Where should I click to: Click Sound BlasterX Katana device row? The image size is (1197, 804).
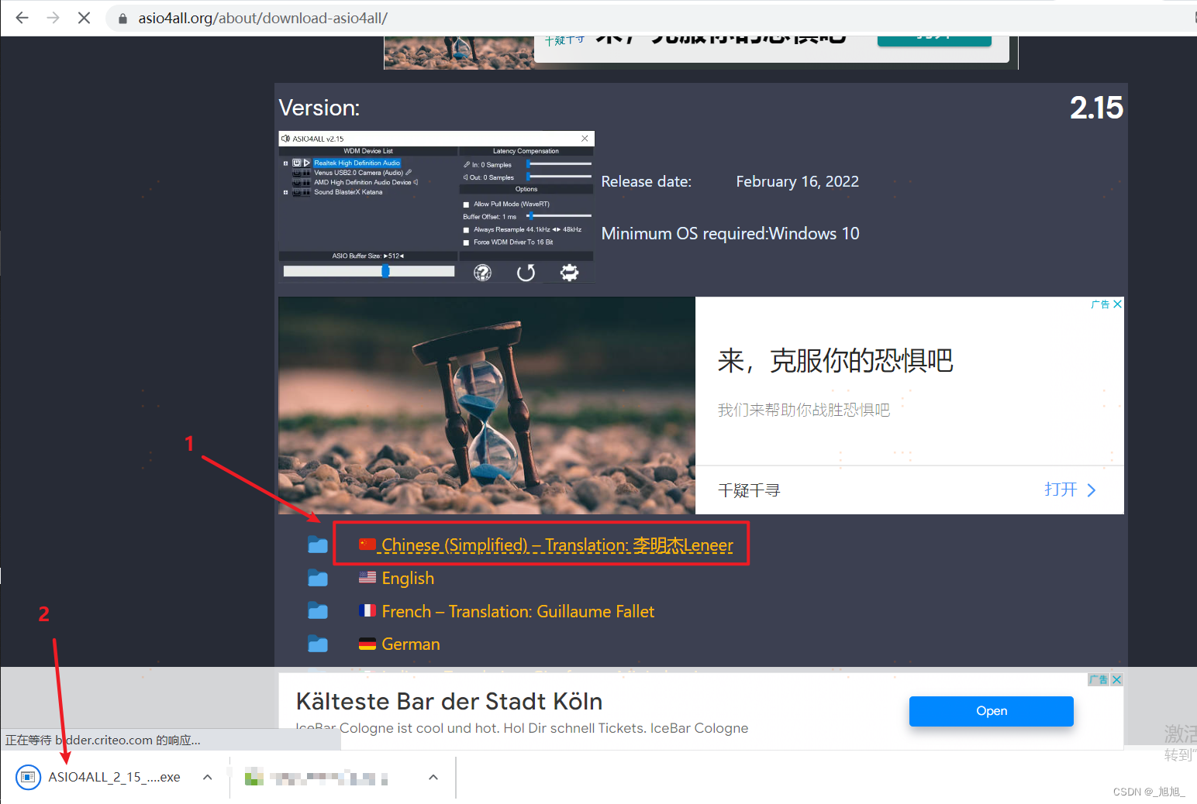[348, 192]
